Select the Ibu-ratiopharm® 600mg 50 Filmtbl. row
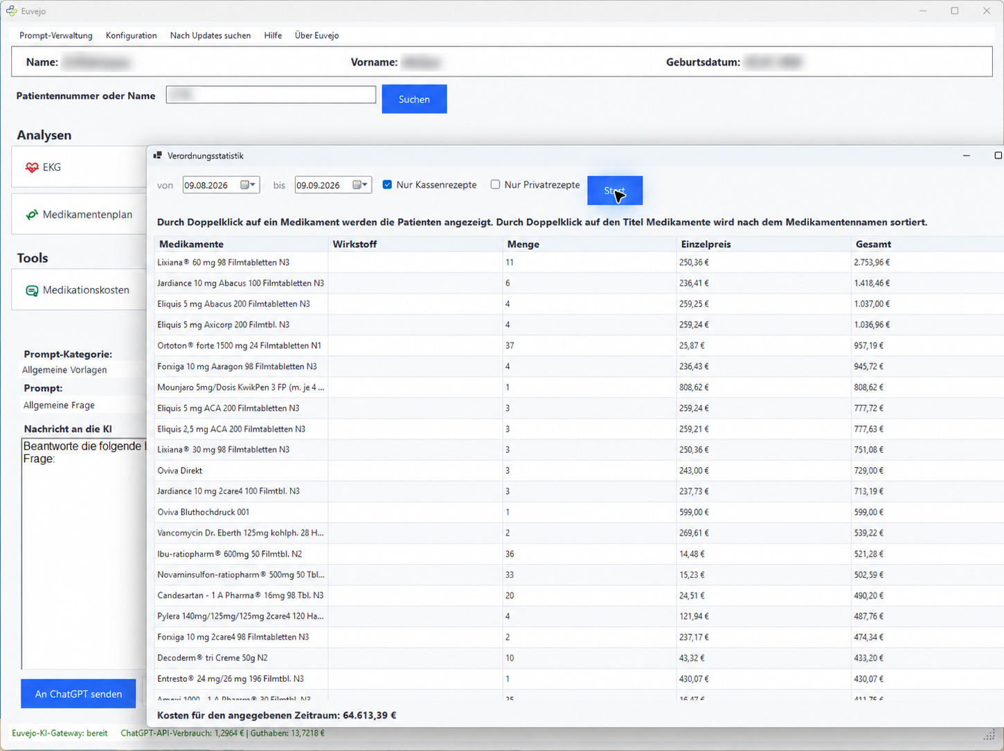The image size is (1004, 751). point(578,554)
